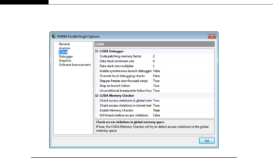The image size is (273, 158).
Task: Click the NVIDIA Nsight green logo icon
Action: click(54, 36)
